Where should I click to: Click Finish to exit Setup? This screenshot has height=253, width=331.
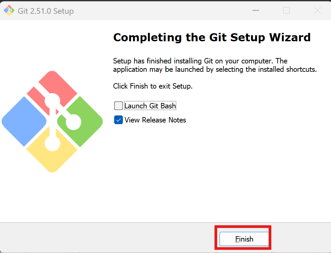[244, 239]
